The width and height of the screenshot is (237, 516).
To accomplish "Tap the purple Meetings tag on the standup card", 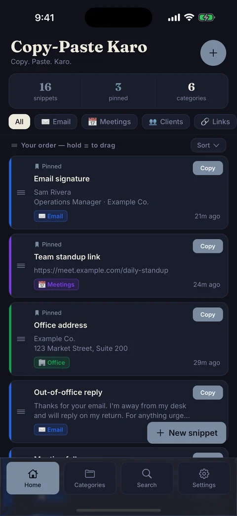I will (56, 284).
